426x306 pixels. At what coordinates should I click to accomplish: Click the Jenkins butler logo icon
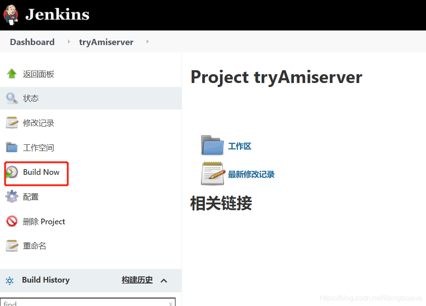[11, 15]
